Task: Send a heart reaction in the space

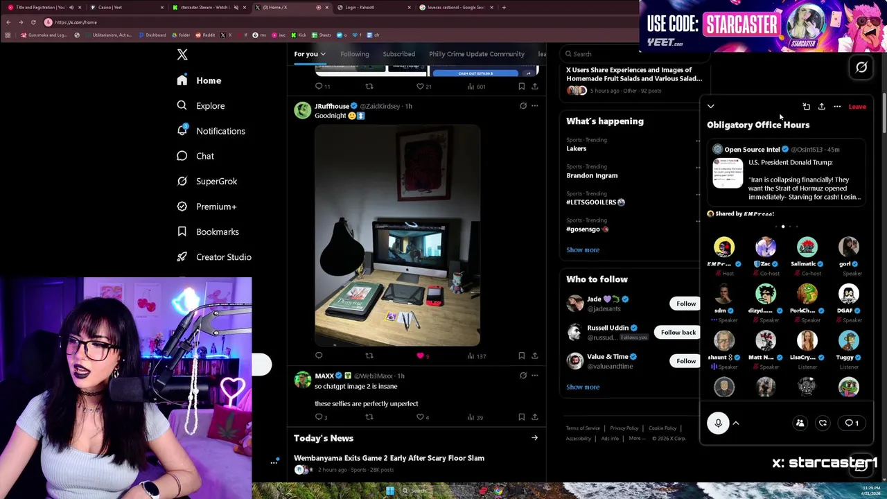Action: (823, 423)
